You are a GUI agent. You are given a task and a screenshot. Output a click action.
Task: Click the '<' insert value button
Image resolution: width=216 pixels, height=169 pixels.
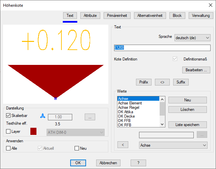123,145
